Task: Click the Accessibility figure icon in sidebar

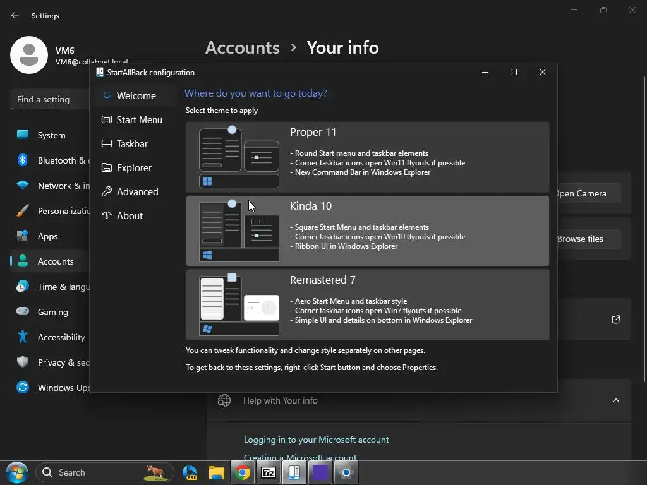Action: [23, 337]
